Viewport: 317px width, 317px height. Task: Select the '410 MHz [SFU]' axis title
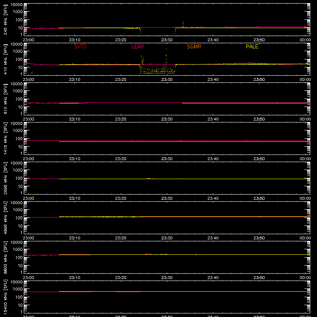point(5,59)
